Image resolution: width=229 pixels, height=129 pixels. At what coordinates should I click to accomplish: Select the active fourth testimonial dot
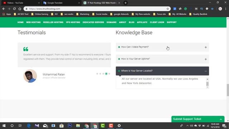[106, 74]
